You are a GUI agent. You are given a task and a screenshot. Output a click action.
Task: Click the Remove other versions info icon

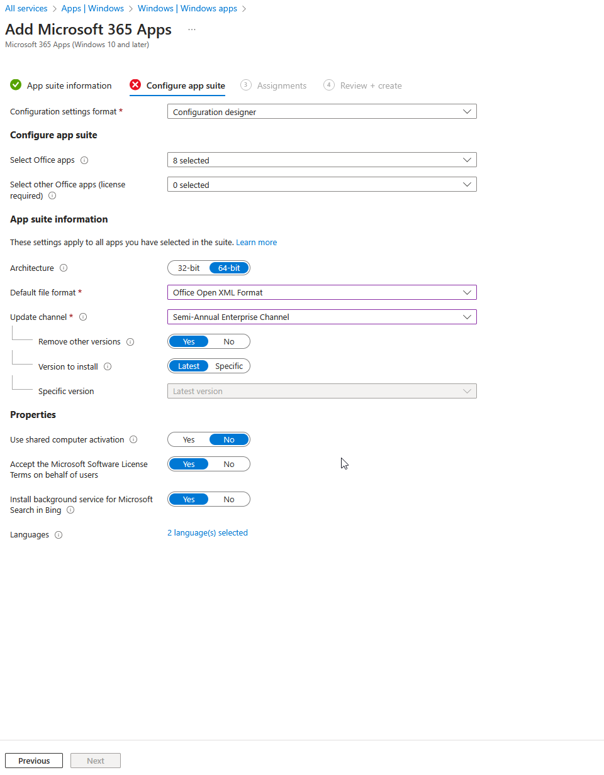pos(130,342)
